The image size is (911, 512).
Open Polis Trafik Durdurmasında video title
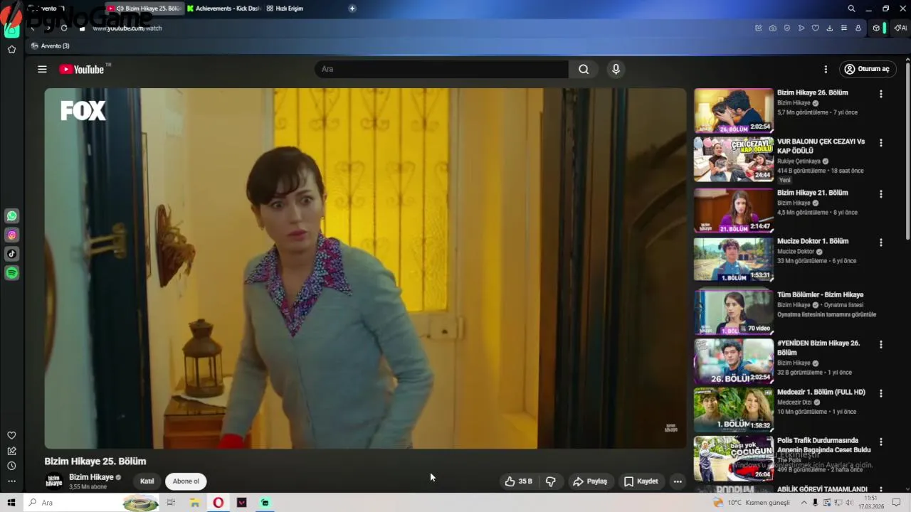(x=823, y=445)
